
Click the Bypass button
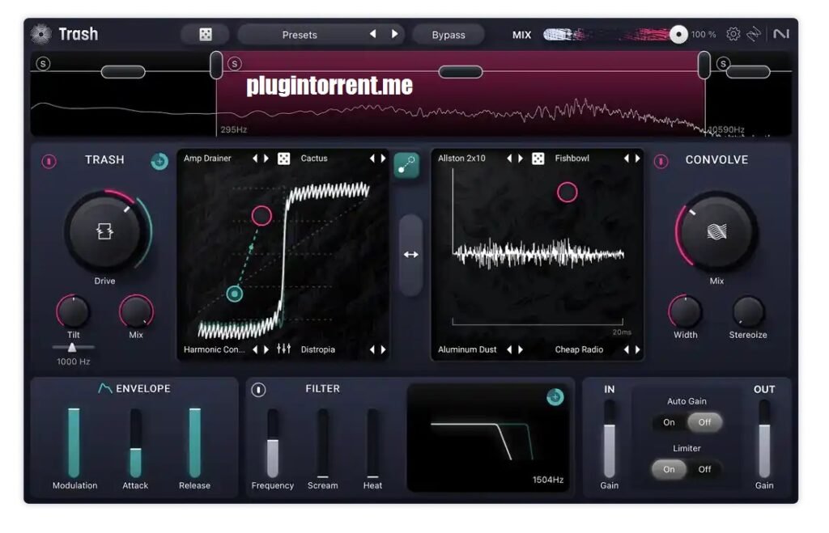pos(449,35)
